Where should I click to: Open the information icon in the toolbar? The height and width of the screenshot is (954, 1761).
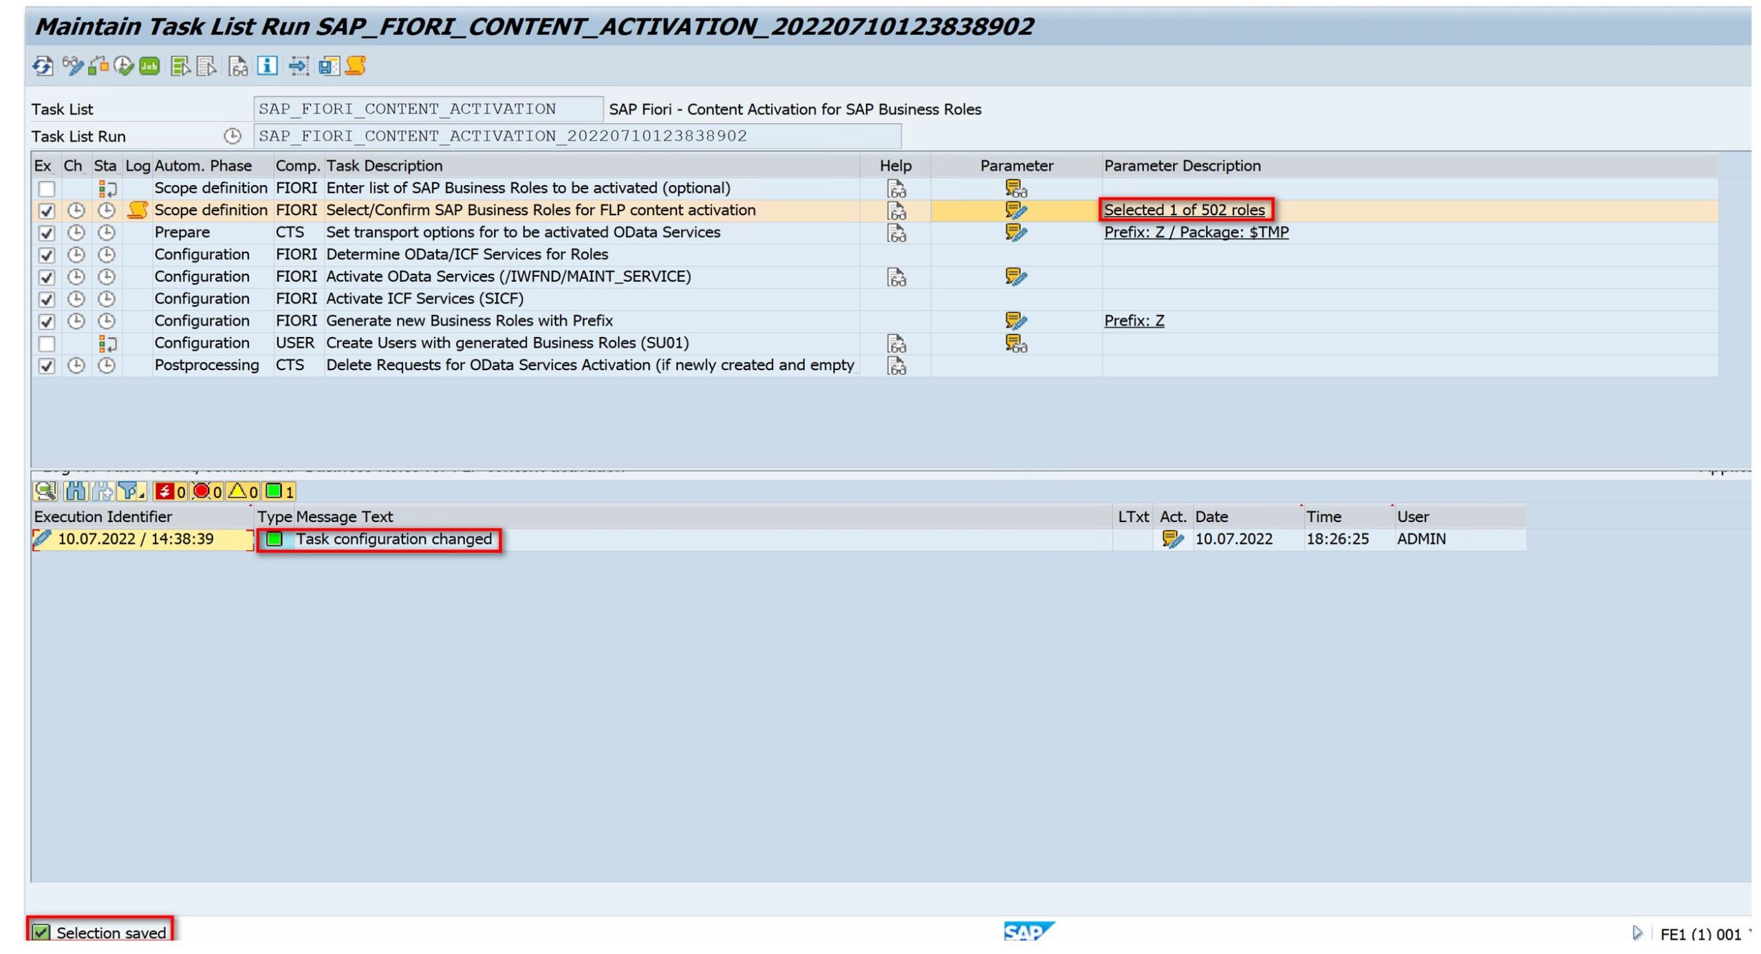pyautogui.click(x=268, y=67)
